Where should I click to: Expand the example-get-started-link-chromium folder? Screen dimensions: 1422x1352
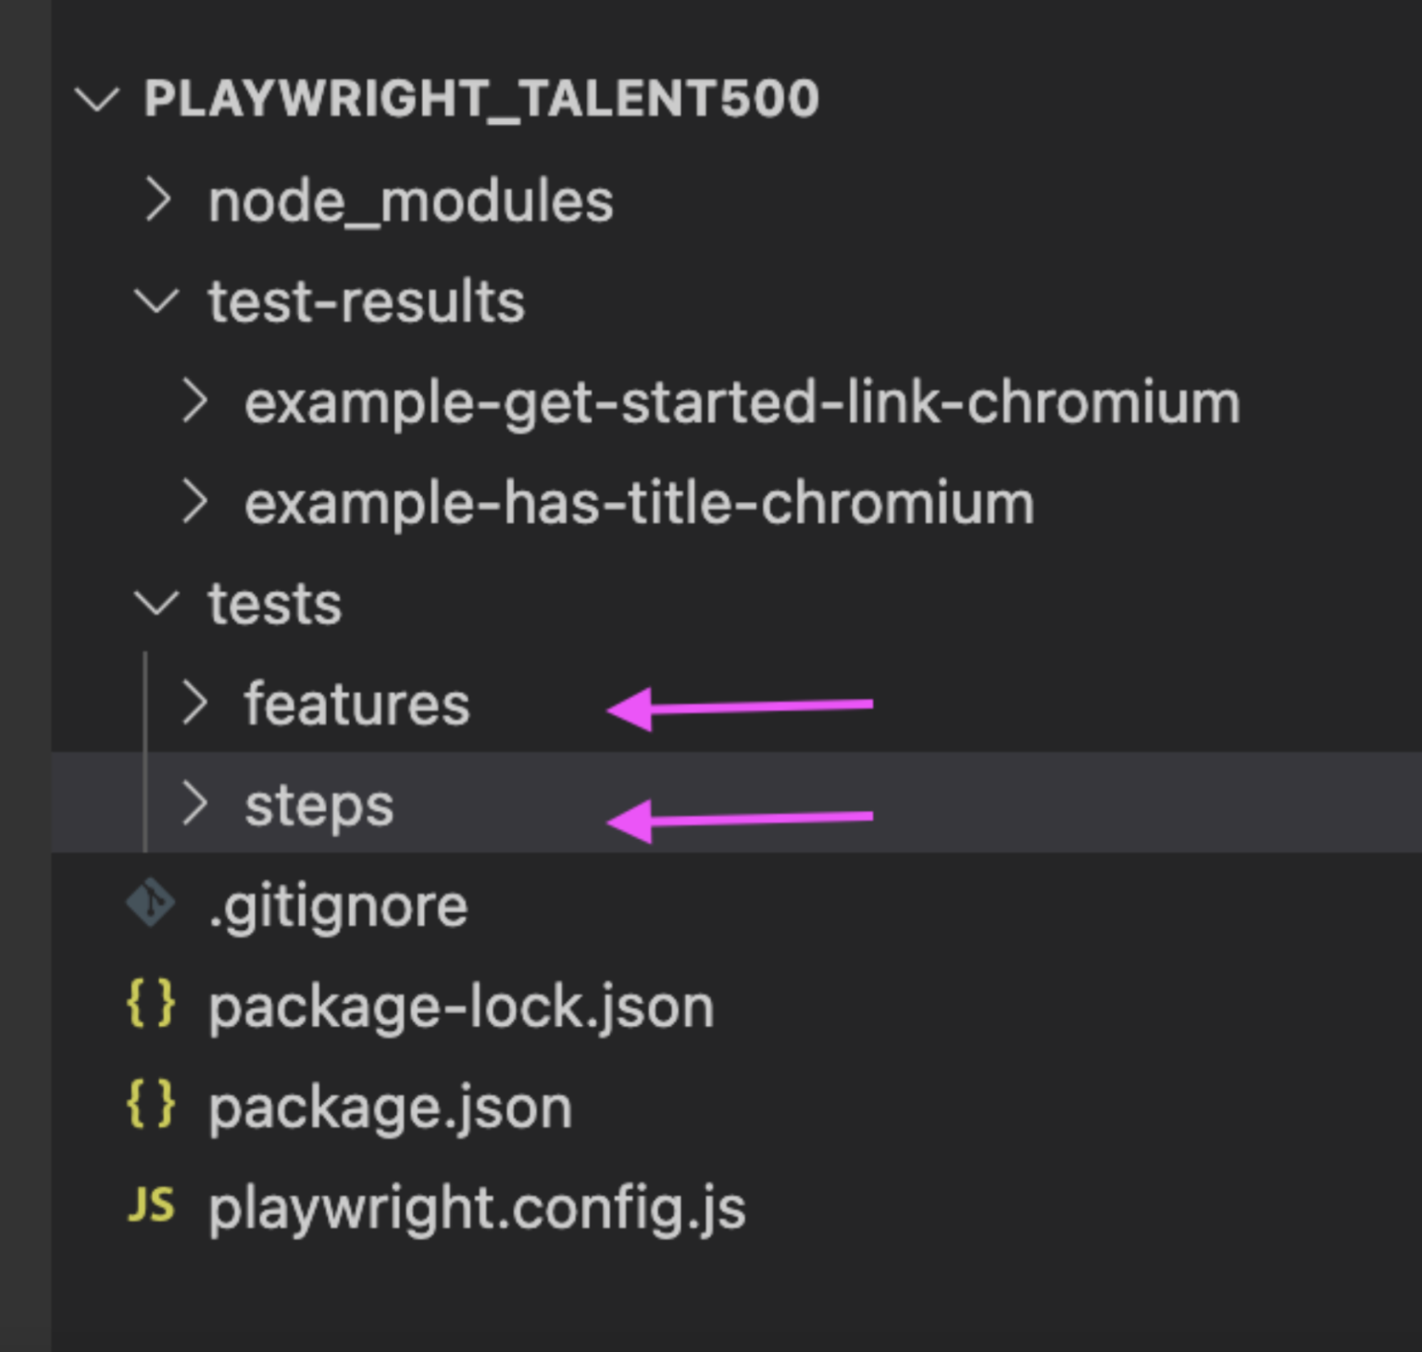(x=197, y=402)
